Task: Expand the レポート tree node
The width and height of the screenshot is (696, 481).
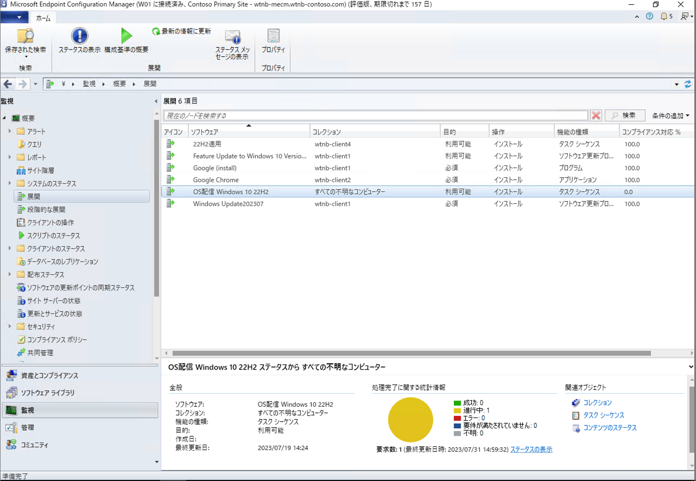Action: click(x=10, y=157)
